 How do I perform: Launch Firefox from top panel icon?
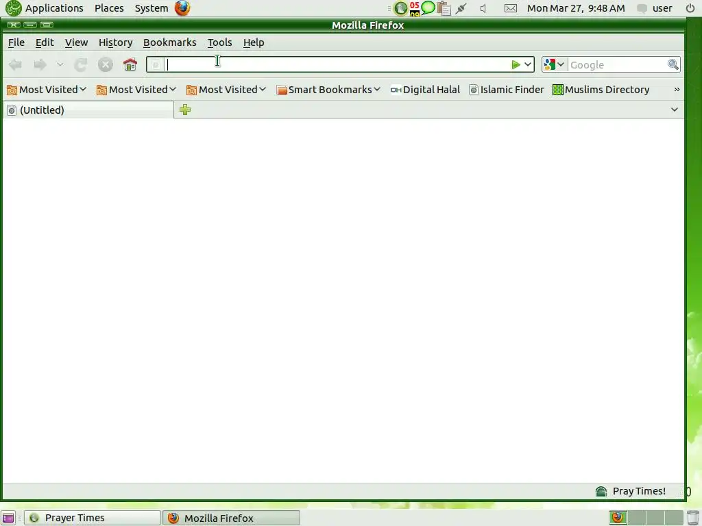click(182, 8)
